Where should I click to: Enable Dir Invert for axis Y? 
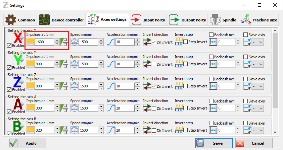click(x=154, y=64)
